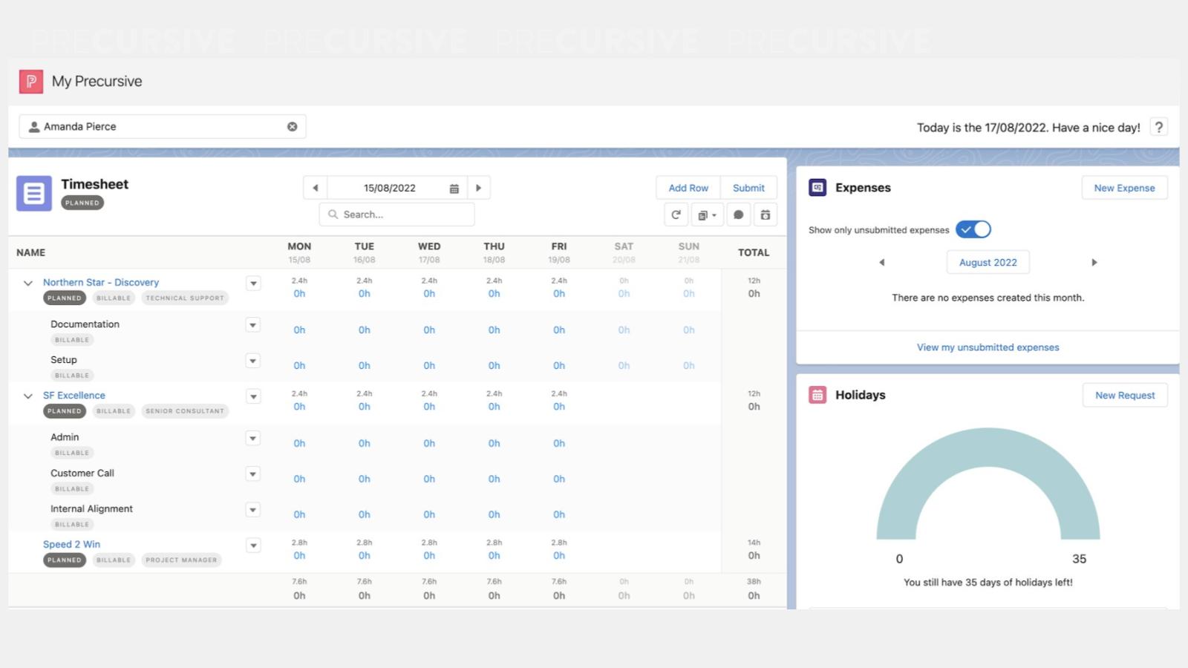
Task: Go to previous expenses month
Action: point(882,263)
